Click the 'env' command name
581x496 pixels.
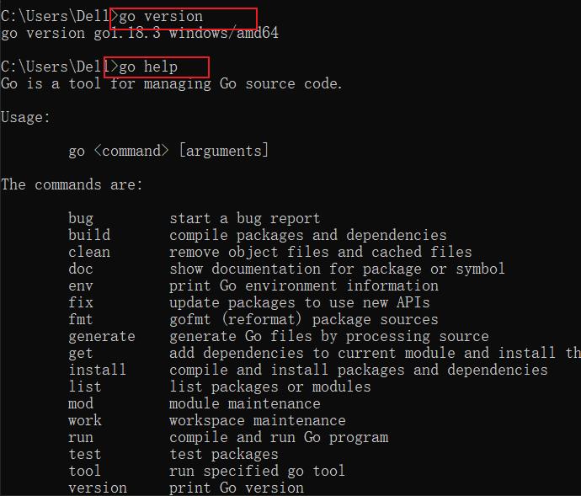coord(81,286)
